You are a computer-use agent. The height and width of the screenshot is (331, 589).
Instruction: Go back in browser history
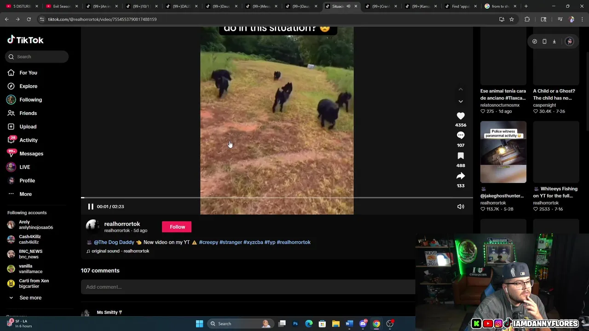(x=6, y=19)
